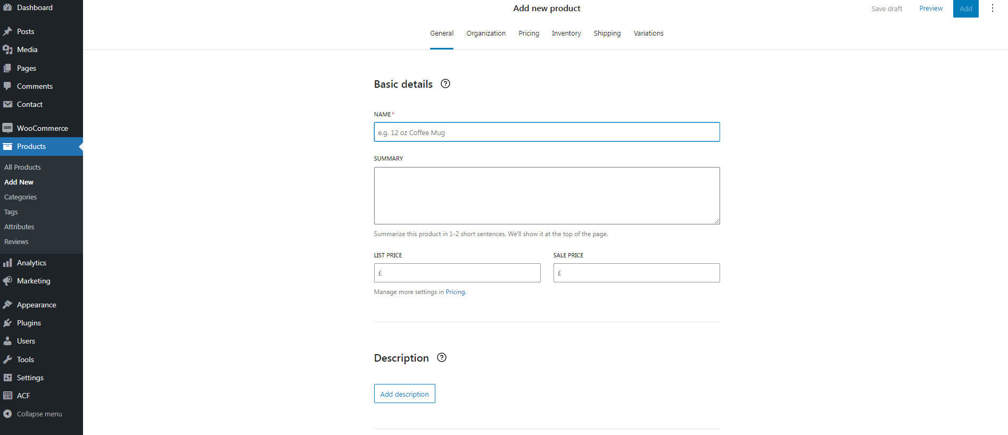Viewport: 1008px width, 435px height.
Task: Open the Media menu label
Action: 27,49
